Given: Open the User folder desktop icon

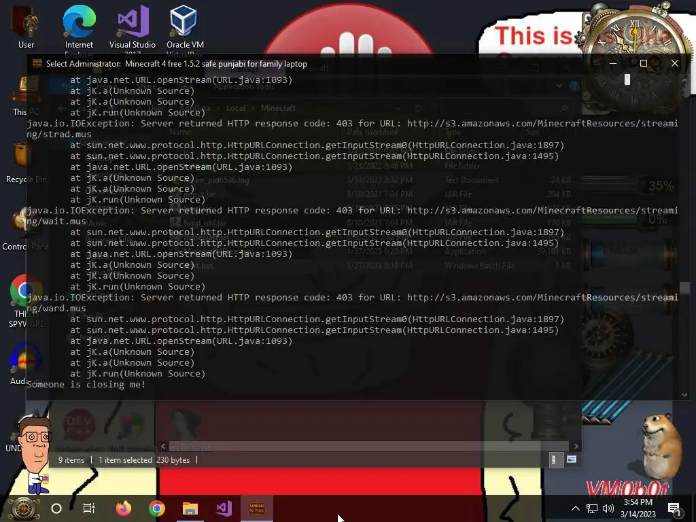Looking at the screenshot, I should (x=26, y=27).
